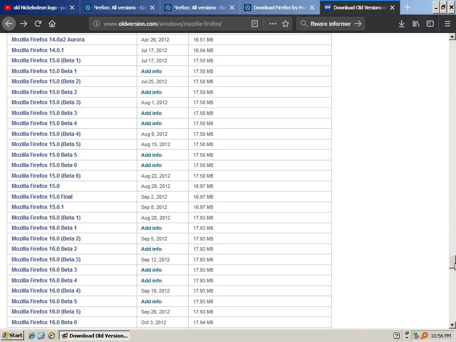Open a new tab with plus
Image resolution: width=456 pixels, height=342 pixels.
(407, 7)
